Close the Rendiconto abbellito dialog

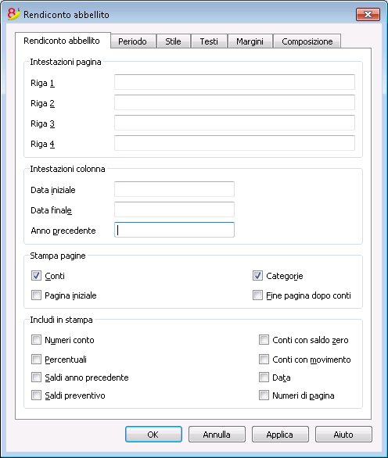pyautogui.click(x=368, y=14)
